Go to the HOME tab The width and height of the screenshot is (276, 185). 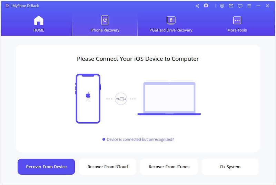point(39,24)
